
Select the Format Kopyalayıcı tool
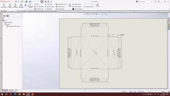tap(21, 6)
